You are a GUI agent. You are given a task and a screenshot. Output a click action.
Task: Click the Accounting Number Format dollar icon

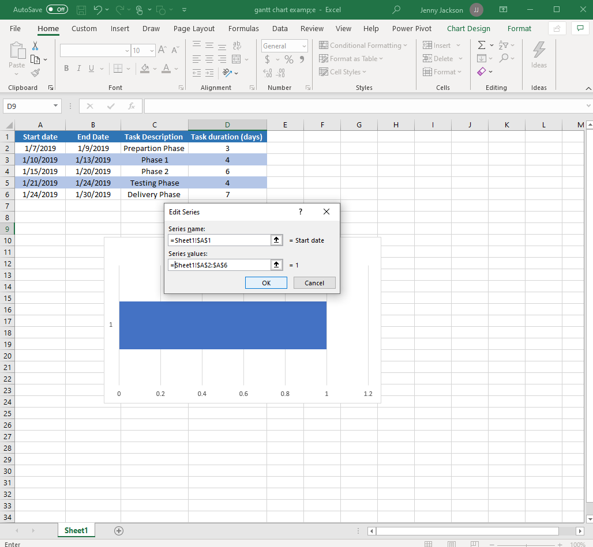click(268, 59)
